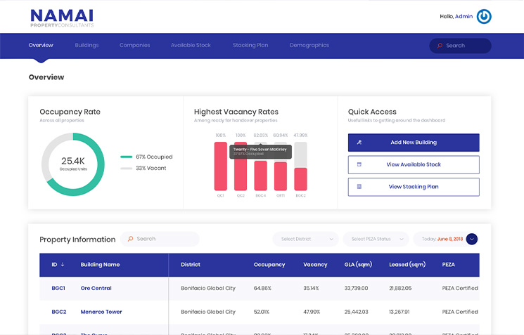Click the BGC4 bar in vacancy chart
524x335 pixels.
point(261,176)
